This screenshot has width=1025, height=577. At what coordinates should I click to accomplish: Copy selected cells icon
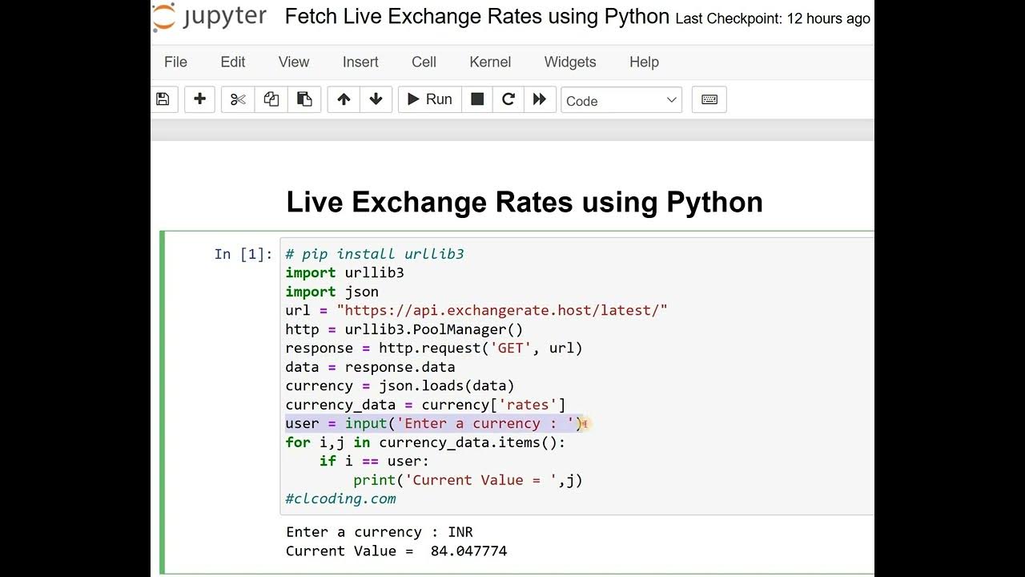(271, 99)
